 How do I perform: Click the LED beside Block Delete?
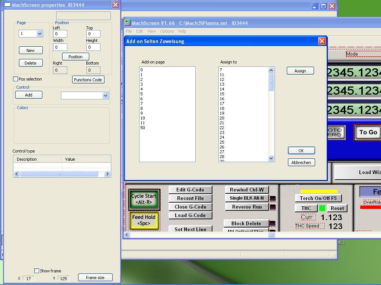273,223
